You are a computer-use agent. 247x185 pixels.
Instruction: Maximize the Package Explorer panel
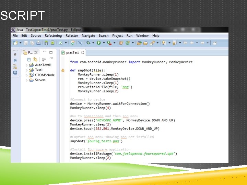51,52
